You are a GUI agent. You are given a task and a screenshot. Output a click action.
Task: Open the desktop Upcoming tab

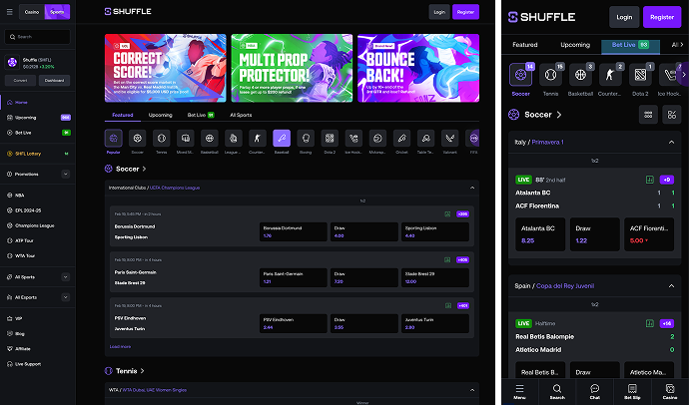161,115
